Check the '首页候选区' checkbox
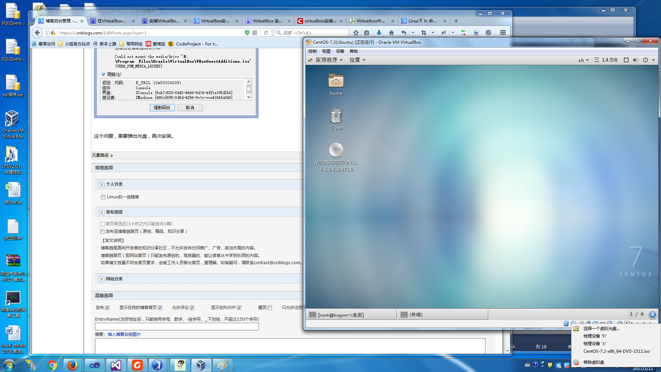 [102, 224]
